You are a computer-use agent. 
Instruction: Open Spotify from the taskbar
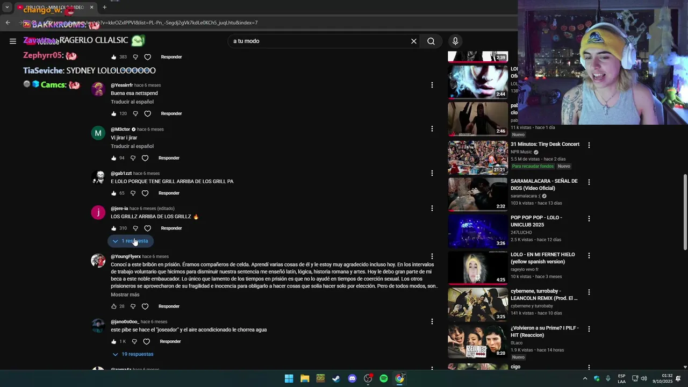(384, 378)
